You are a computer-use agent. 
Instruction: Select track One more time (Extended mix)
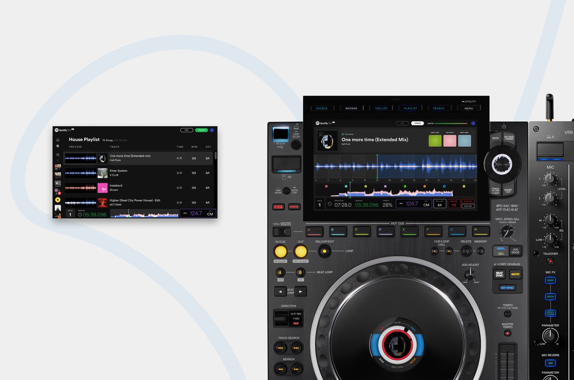(x=138, y=158)
